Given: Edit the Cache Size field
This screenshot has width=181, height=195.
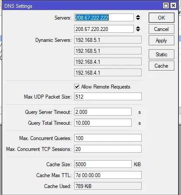Looking at the screenshot, I should click(x=103, y=164).
